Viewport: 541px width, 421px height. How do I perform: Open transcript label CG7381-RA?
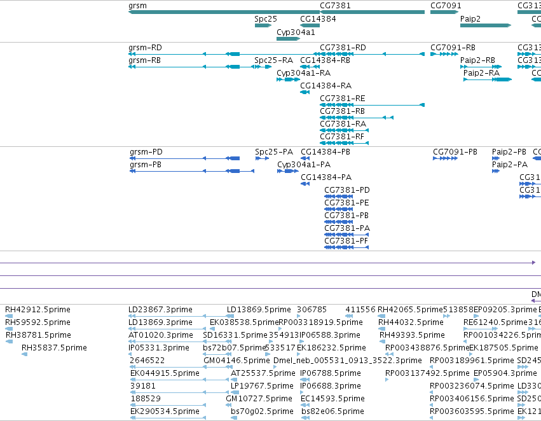pos(343,124)
